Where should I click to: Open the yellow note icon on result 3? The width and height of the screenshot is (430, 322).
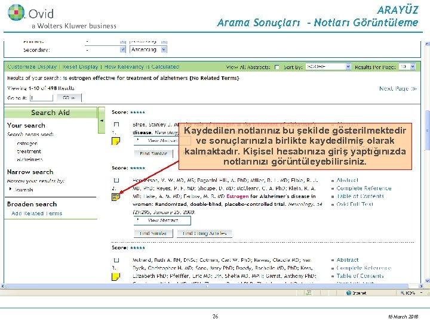[116, 277]
